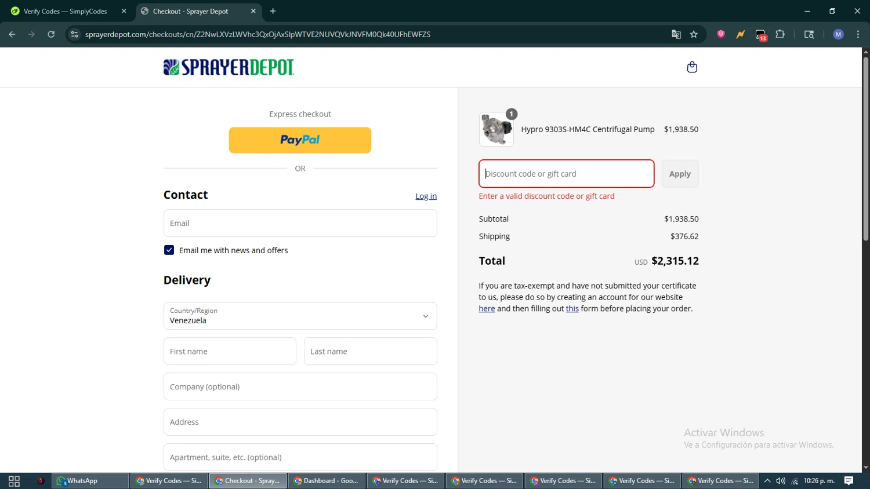The width and height of the screenshot is (870, 489).
Task: Open Dashboard - Google taskbar window
Action: (x=327, y=481)
